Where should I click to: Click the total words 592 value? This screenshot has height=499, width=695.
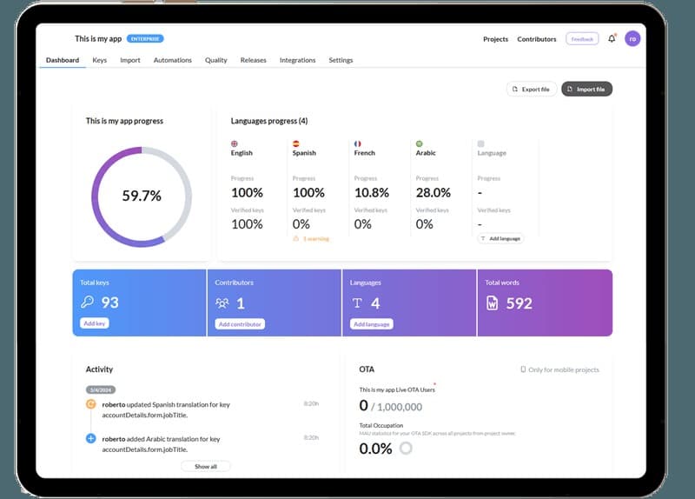point(519,303)
